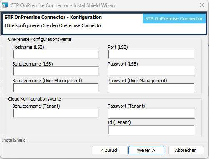Click the 'STP OnPremise Connector - Konfiguration' heading

click(53, 17)
